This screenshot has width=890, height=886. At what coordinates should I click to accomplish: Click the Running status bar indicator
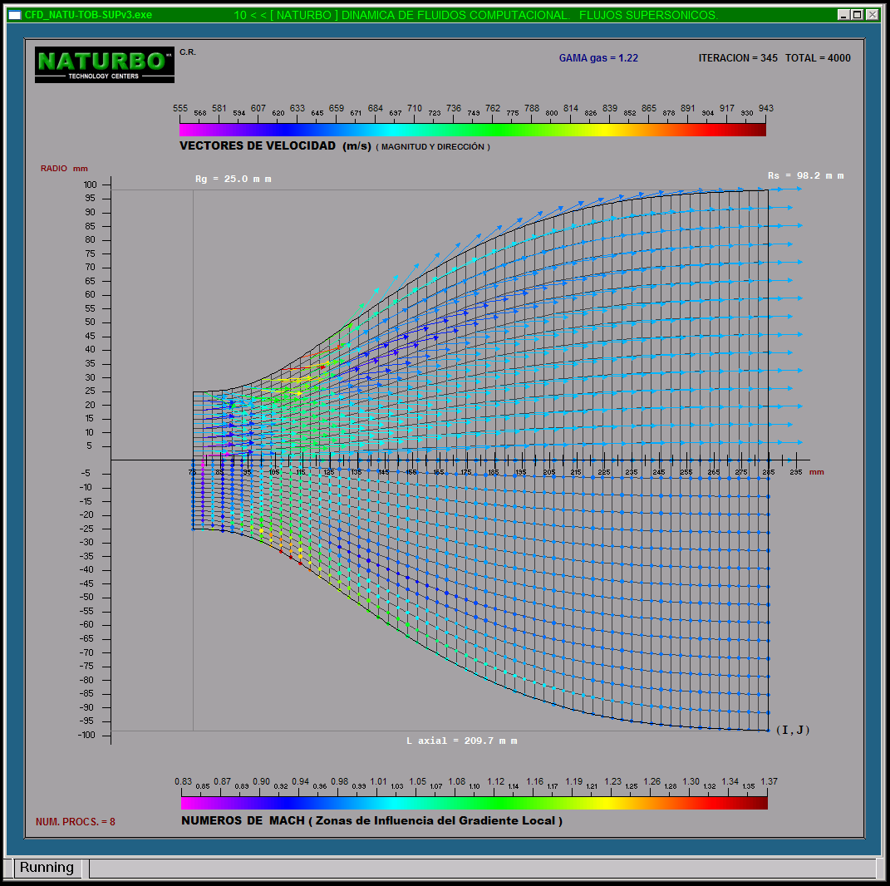[x=47, y=867]
